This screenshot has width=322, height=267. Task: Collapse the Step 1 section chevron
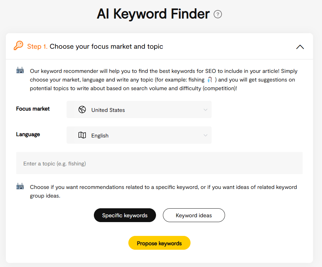point(300,46)
